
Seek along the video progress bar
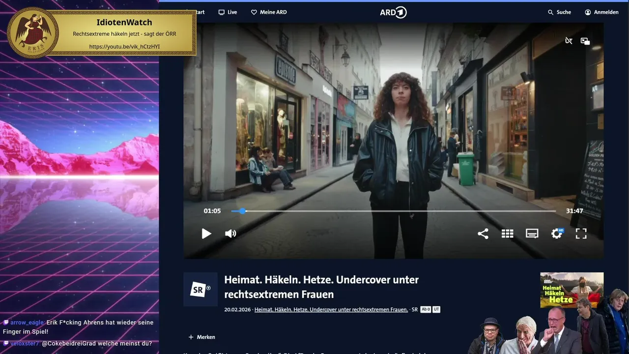394,211
